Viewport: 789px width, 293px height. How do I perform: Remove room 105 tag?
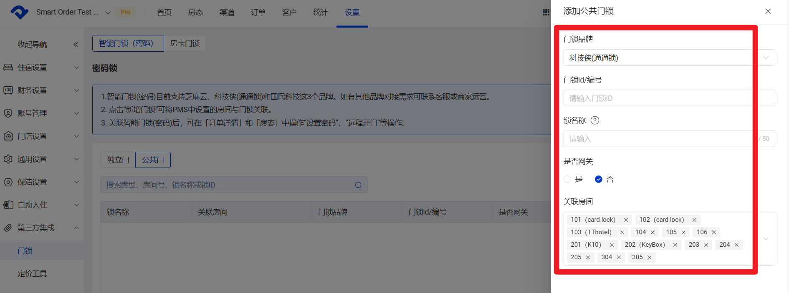pos(683,232)
